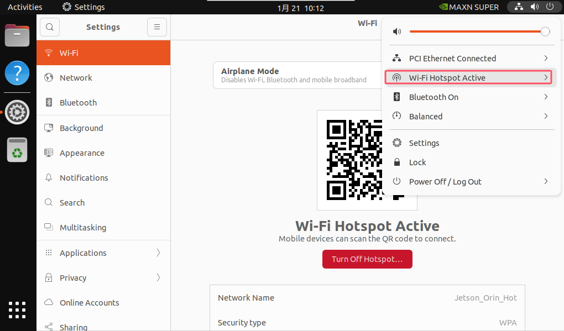Open Background settings

(103, 128)
